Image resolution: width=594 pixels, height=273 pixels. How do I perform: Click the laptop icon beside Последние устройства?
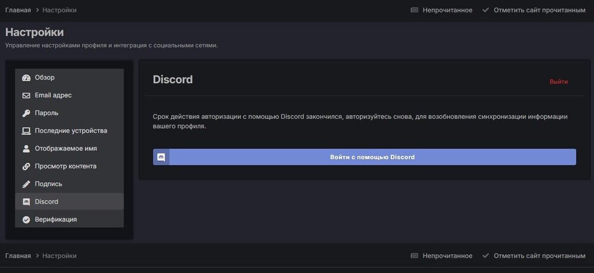(26, 131)
